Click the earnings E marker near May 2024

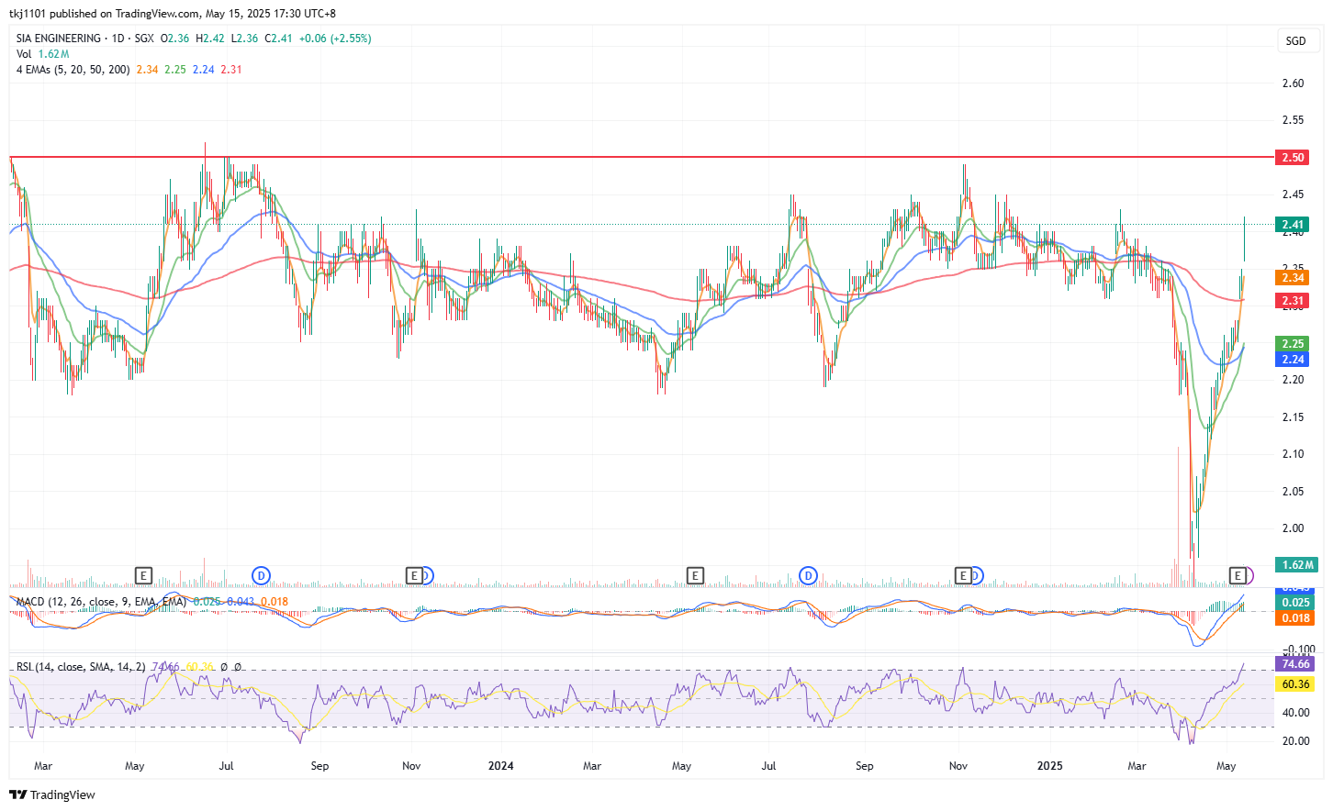click(695, 575)
